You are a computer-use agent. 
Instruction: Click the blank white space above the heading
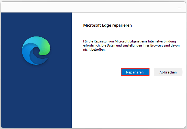tap(129, 17)
